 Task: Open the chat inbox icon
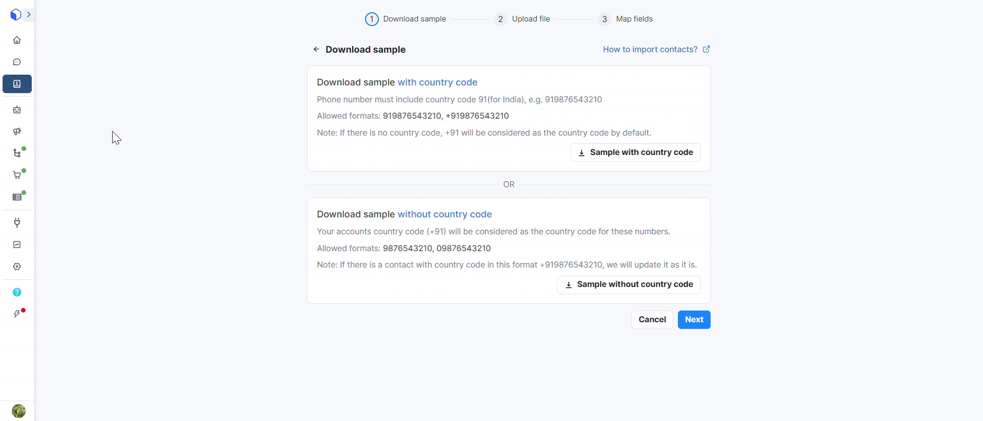click(x=17, y=62)
